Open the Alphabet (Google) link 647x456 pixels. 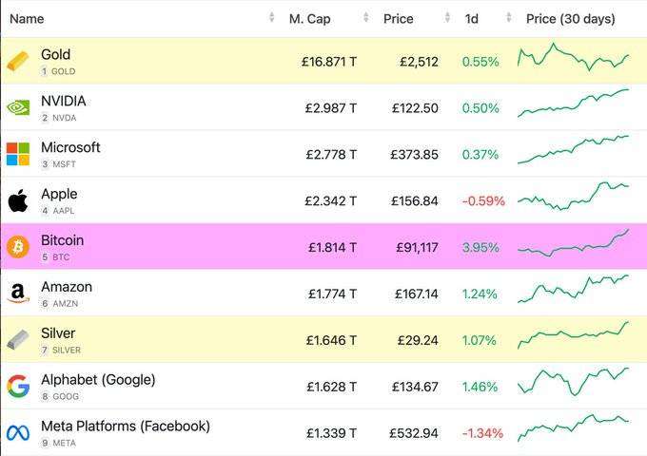[98, 380]
